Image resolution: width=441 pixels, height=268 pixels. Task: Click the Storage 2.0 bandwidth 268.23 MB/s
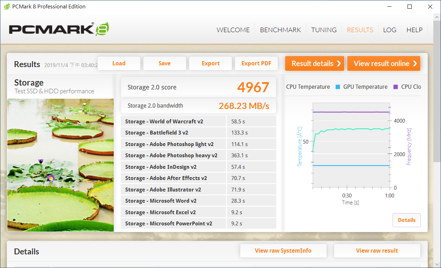coord(244,106)
